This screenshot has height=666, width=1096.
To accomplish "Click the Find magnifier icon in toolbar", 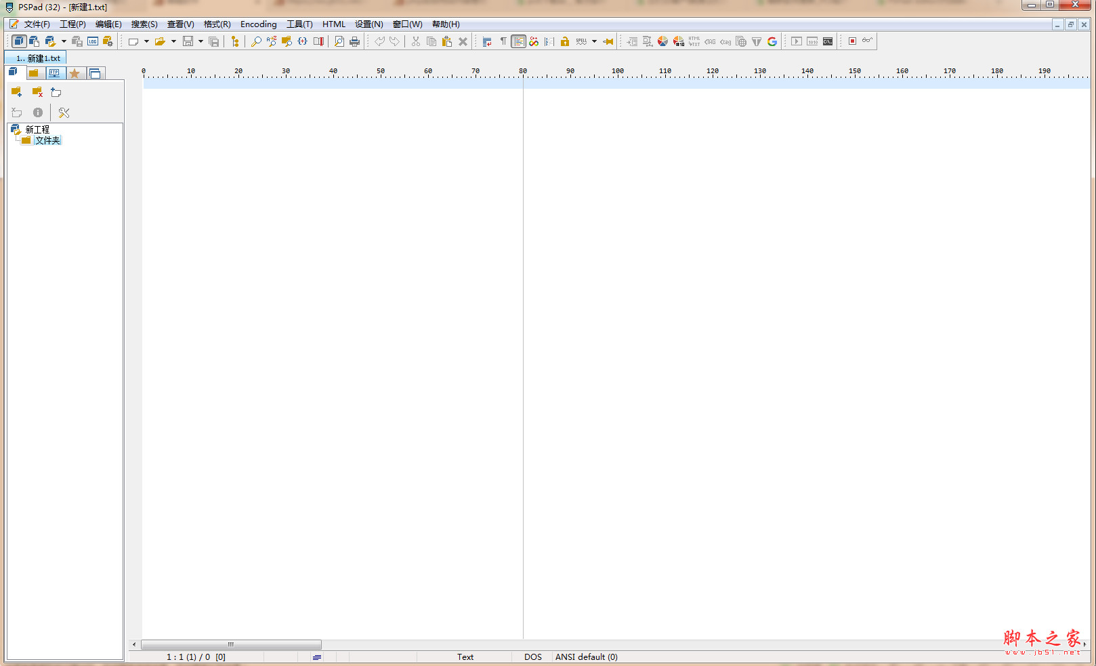I will pos(256,41).
